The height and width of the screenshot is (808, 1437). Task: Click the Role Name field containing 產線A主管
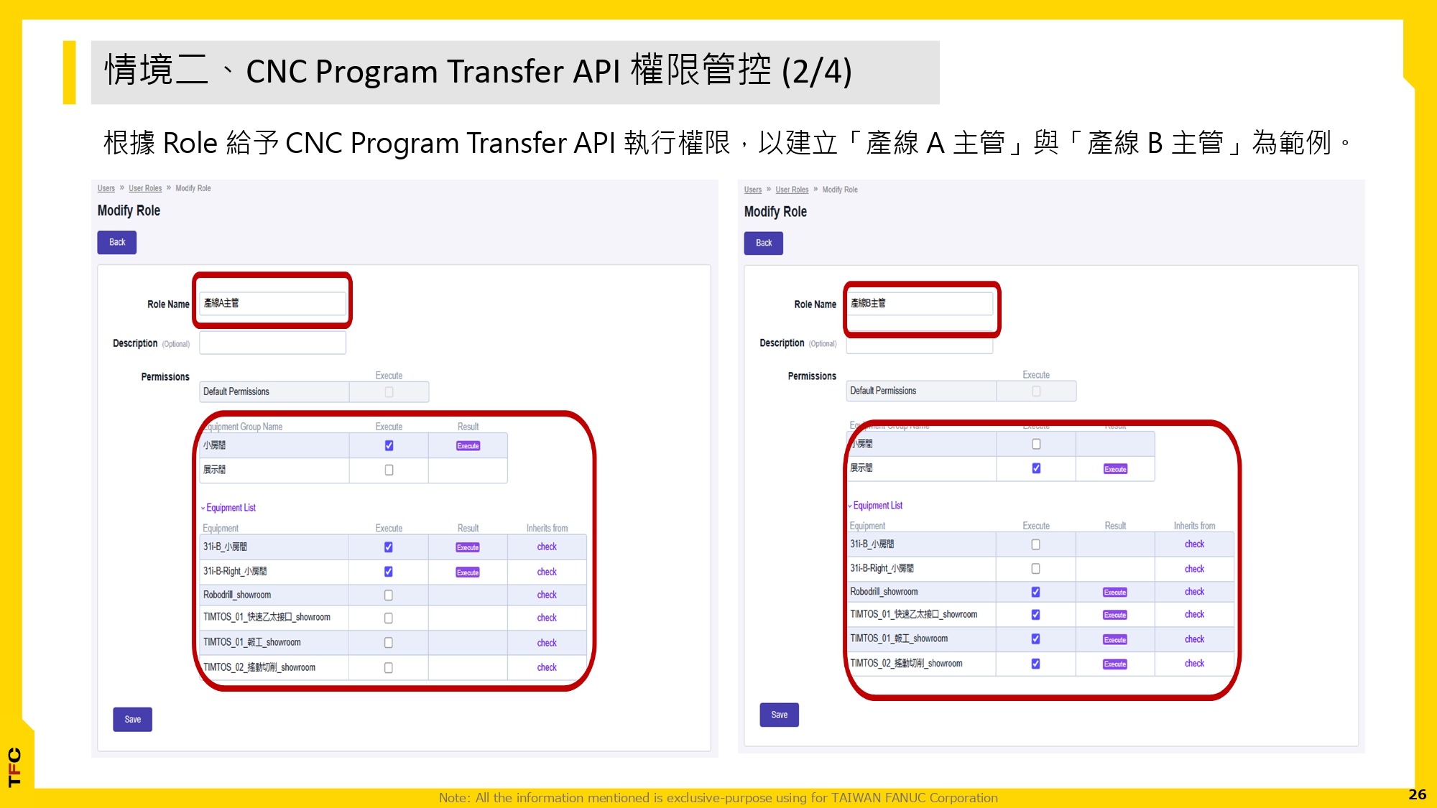click(x=272, y=303)
